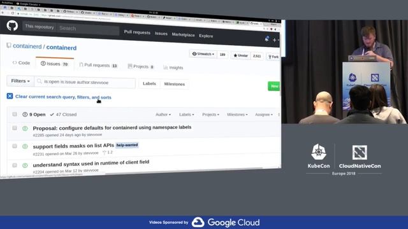Click the blue X clear filters icon
The height and width of the screenshot is (229, 408).
click(x=10, y=96)
